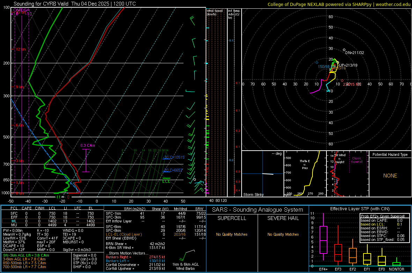This screenshot has width=412, height=273.
Task: Click 'Effective Layer STP (with CIN)' title
Action: 360,209
